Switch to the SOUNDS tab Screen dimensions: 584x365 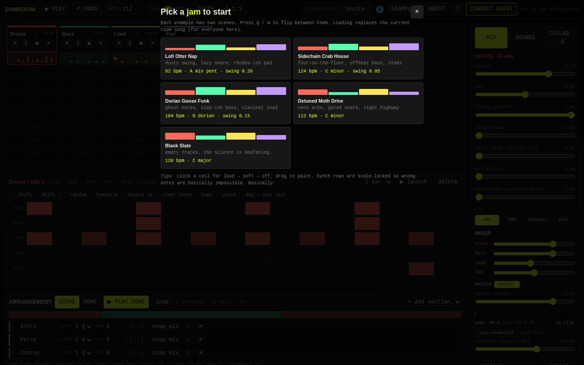pos(525,38)
